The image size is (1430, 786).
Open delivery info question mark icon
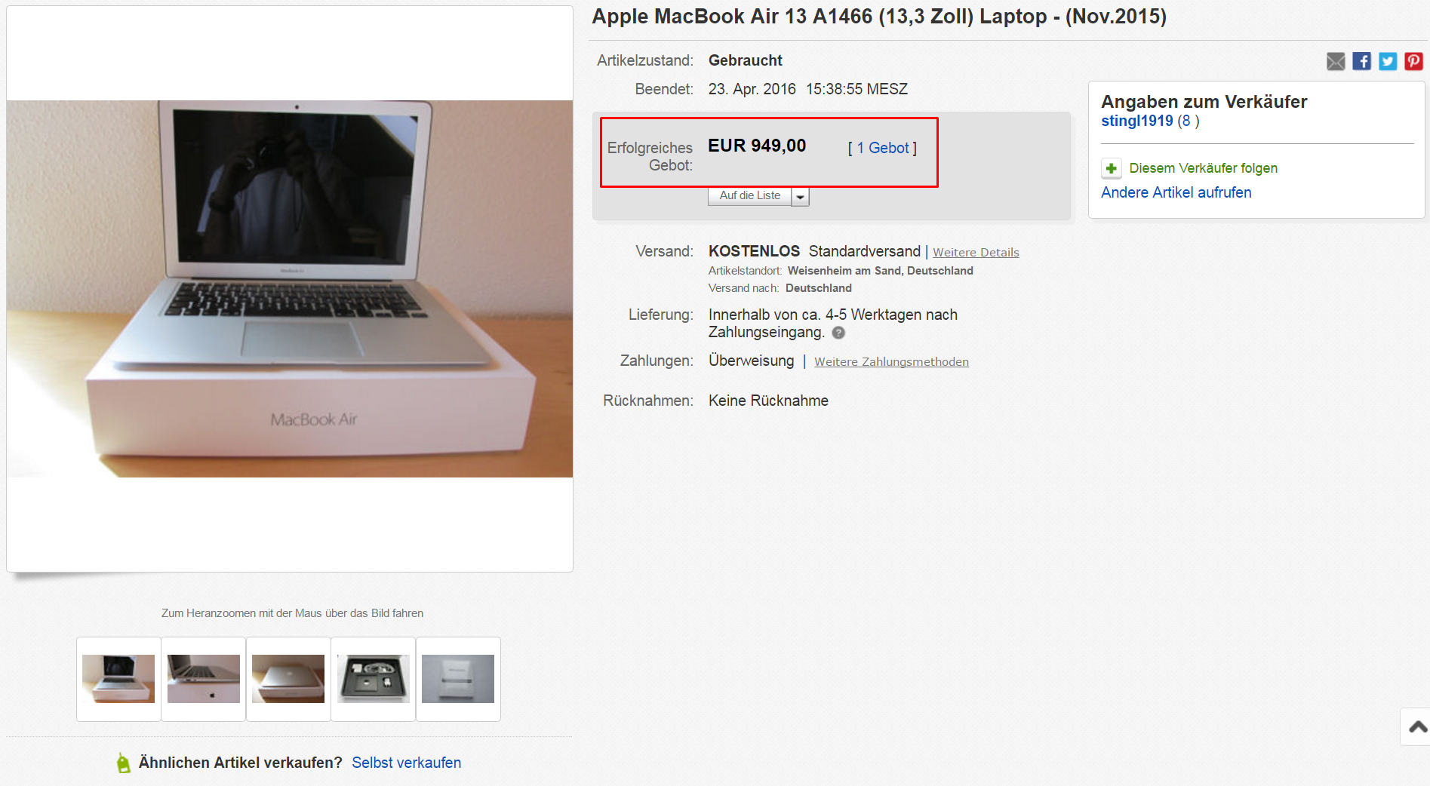tap(838, 333)
